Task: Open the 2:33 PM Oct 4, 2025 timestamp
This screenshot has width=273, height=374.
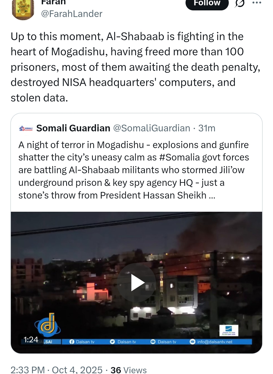Action: point(57,370)
